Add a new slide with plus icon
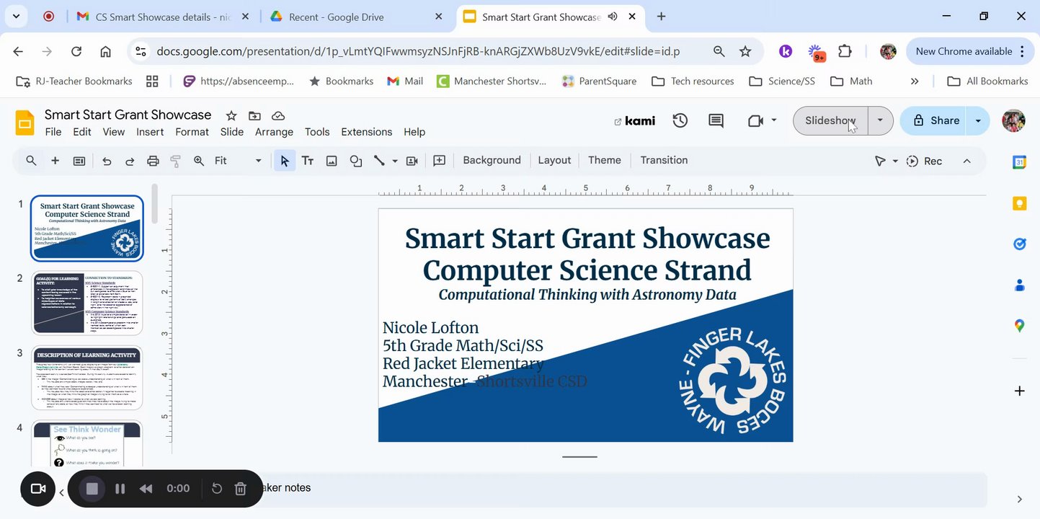This screenshot has height=519, width=1040. (55, 161)
